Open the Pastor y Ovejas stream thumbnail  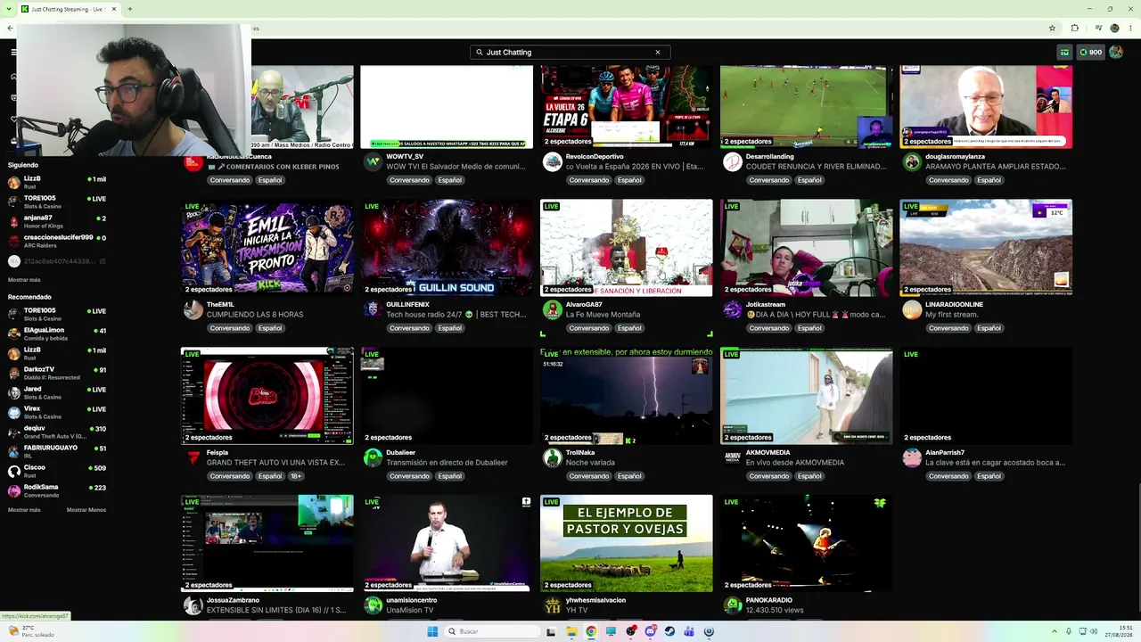[x=627, y=543]
